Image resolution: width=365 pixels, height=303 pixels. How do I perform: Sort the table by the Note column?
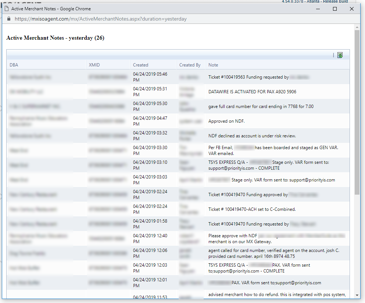(213, 65)
